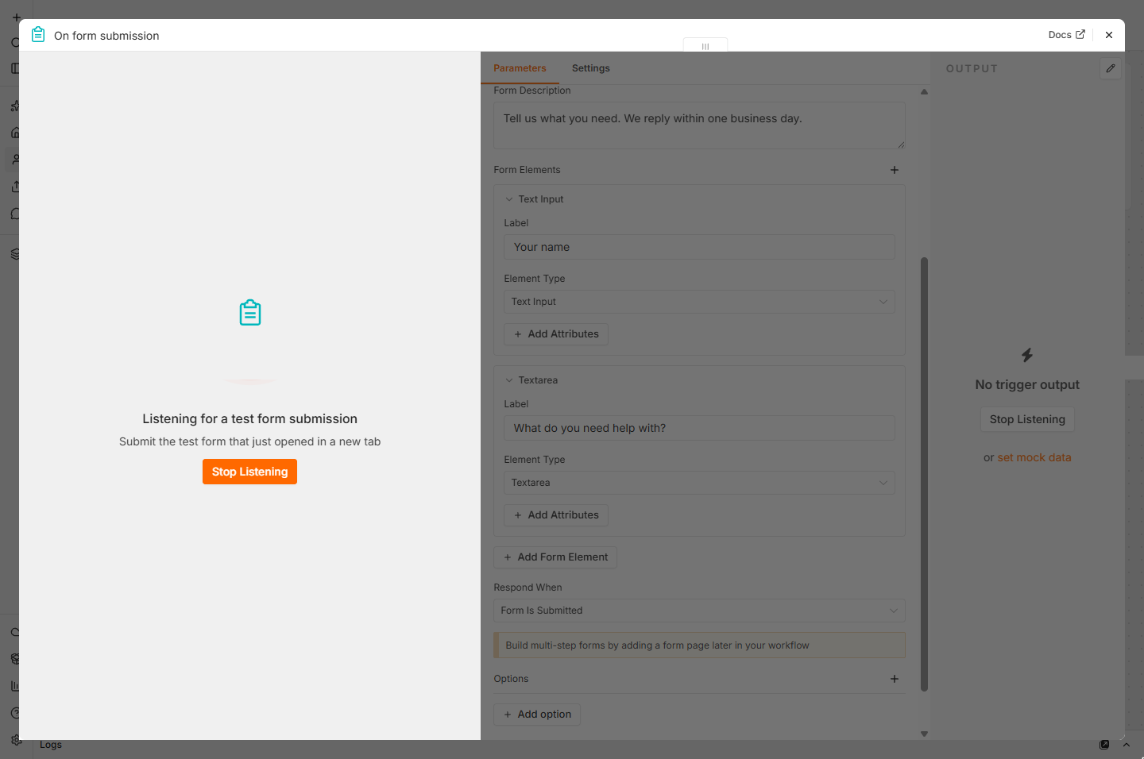Click the 'Listening for a test form submission' heading
1144x759 pixels.
coord(249,418)
